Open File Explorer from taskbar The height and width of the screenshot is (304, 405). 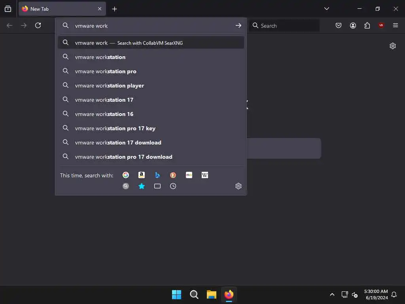[x=212, y=294]
